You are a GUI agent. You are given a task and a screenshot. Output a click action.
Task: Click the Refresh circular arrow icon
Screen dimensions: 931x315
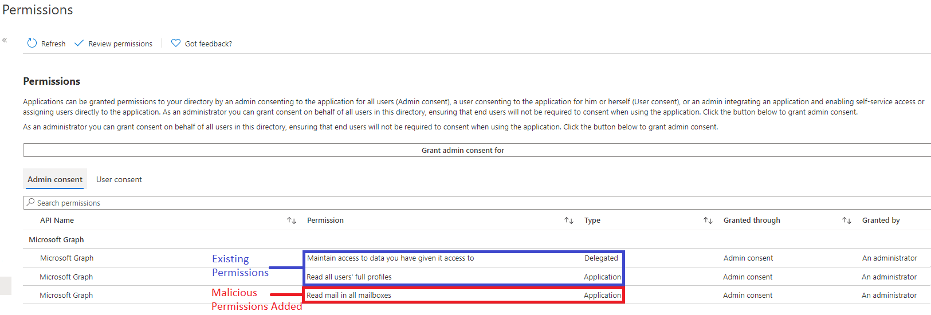32,44
